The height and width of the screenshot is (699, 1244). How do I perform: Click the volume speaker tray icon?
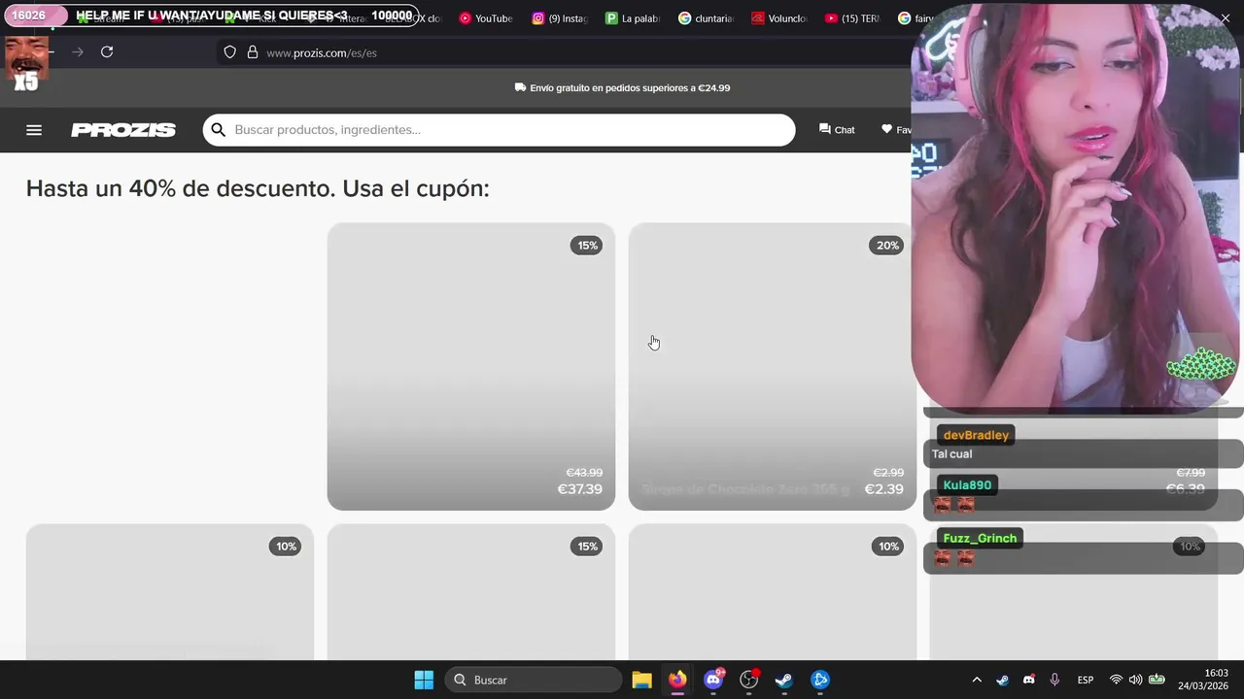[1135, 680]
